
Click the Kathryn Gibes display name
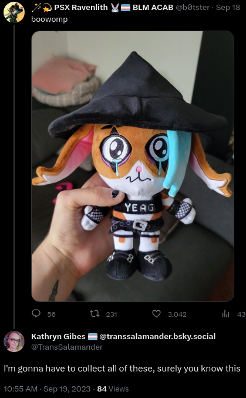58,337
